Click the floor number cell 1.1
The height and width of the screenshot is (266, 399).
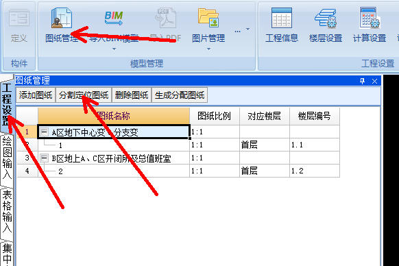pyautogui.click(x=315, y=145)
